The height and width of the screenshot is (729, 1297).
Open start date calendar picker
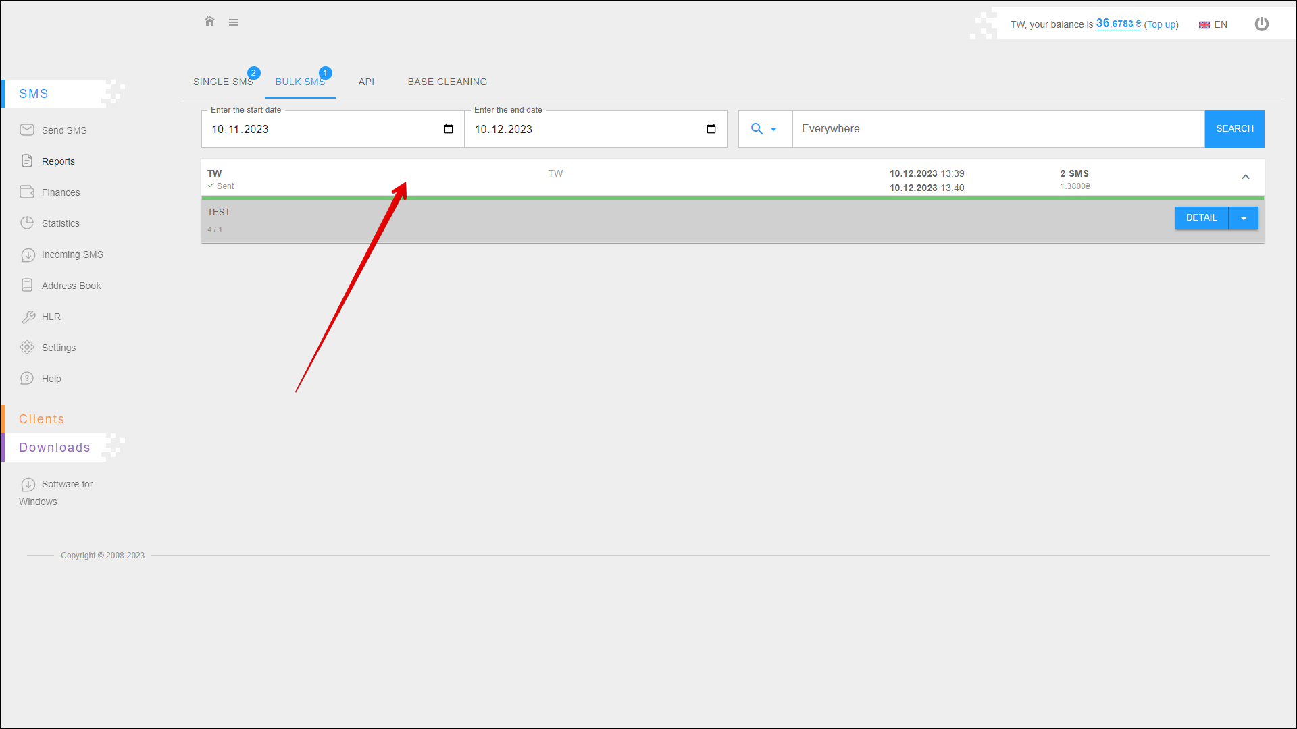pyautogui.click(x=449, y=129)
